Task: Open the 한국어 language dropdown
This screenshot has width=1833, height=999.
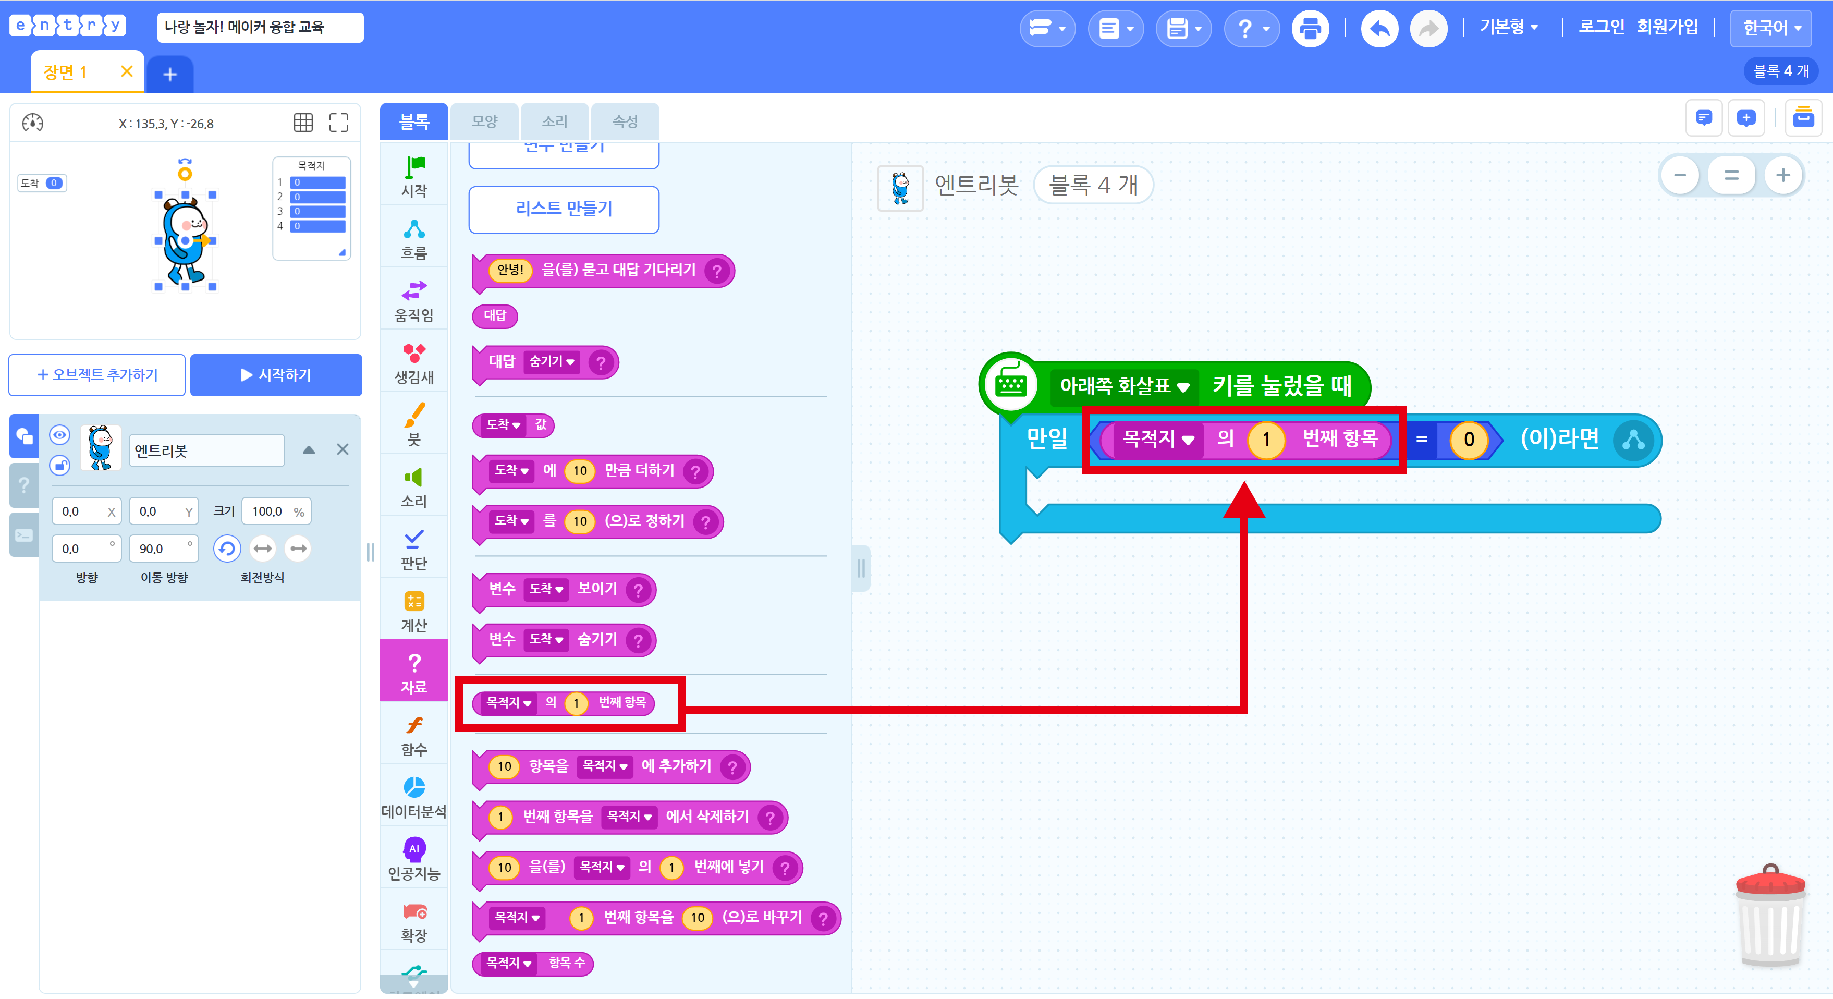Action: coord(1771,29)
